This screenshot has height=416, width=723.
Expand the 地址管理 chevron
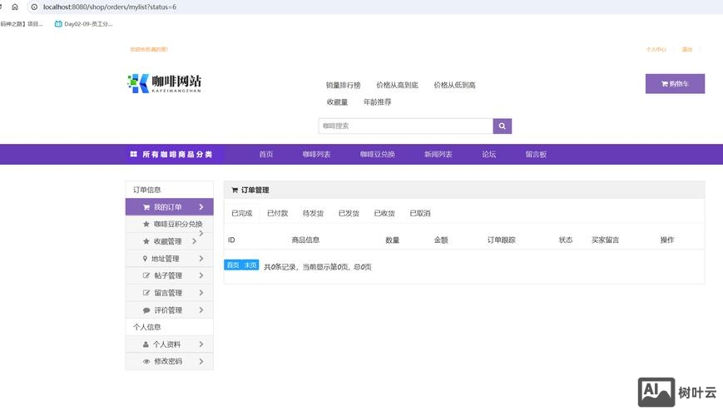pyautogui.click(x=201, y=258)
